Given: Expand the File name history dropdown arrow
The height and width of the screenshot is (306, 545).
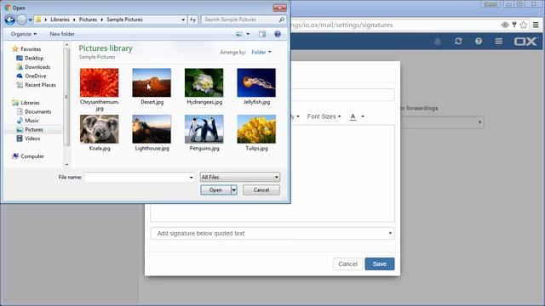Looking at the screenshot, I should pyautogui.click(x=191, y=178).
